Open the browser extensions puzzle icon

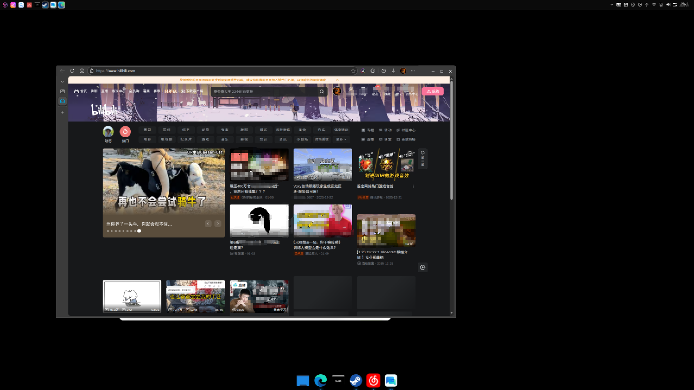click(x=373, y=71)
